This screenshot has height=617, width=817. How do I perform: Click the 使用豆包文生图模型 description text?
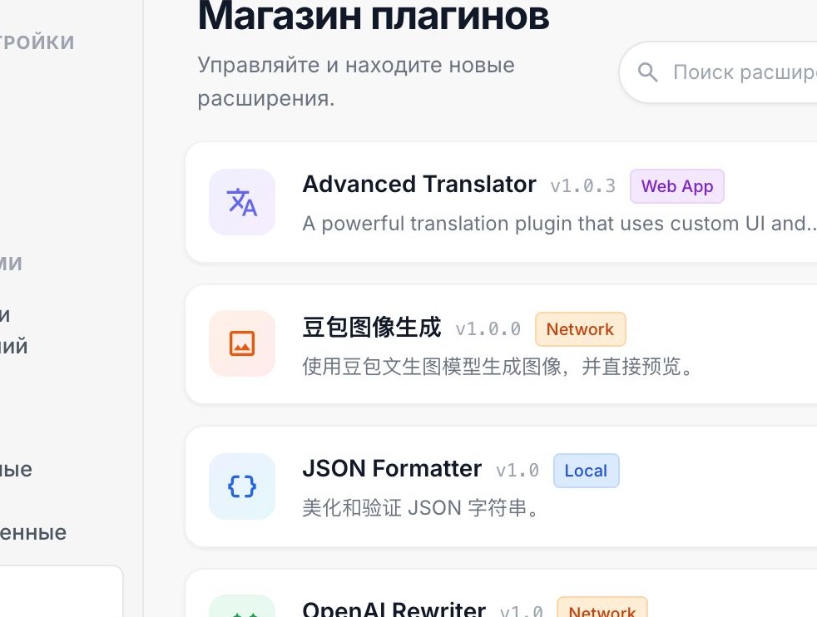click(498, 367)
